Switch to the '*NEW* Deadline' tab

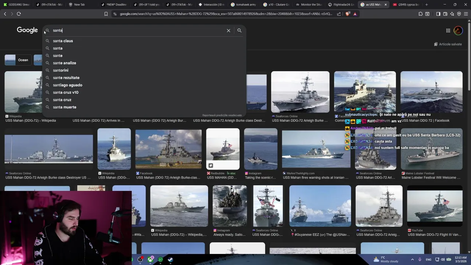point(114,4)
